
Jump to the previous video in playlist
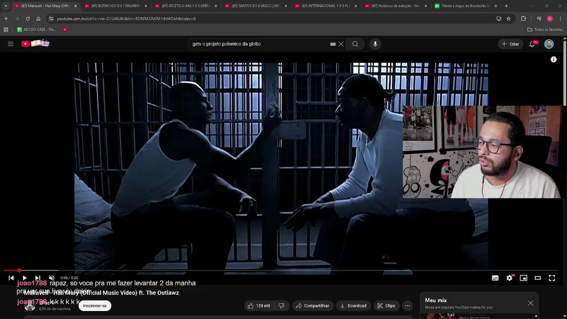pos(11,278)
